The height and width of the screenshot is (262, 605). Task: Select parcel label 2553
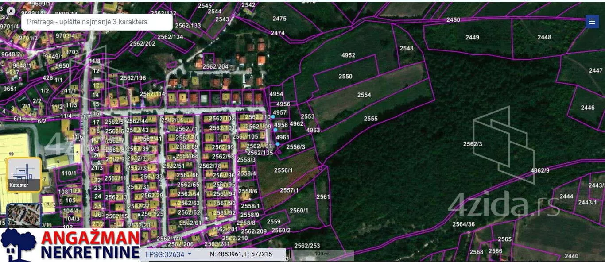click(307, 117)
